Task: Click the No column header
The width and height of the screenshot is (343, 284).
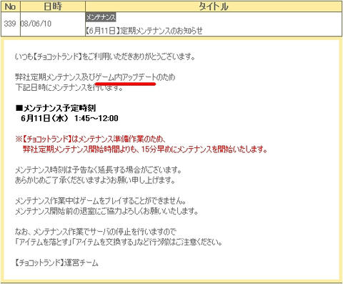Action: 11,6
